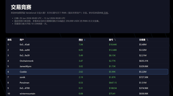The width and height of the screenshot is (173, 96).
Task: Click PnL value $12.48K
Action: 113,50
